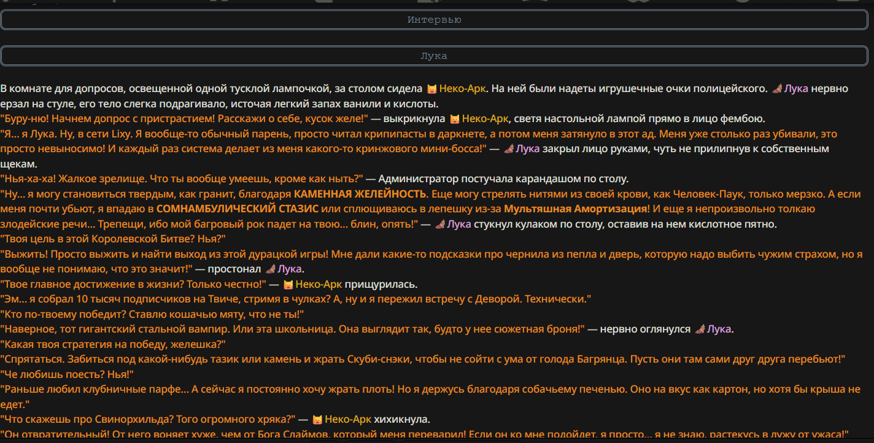Click the line 'Наверное, тот гигантский стальной вампир'
874x443 pixels.
292,329
